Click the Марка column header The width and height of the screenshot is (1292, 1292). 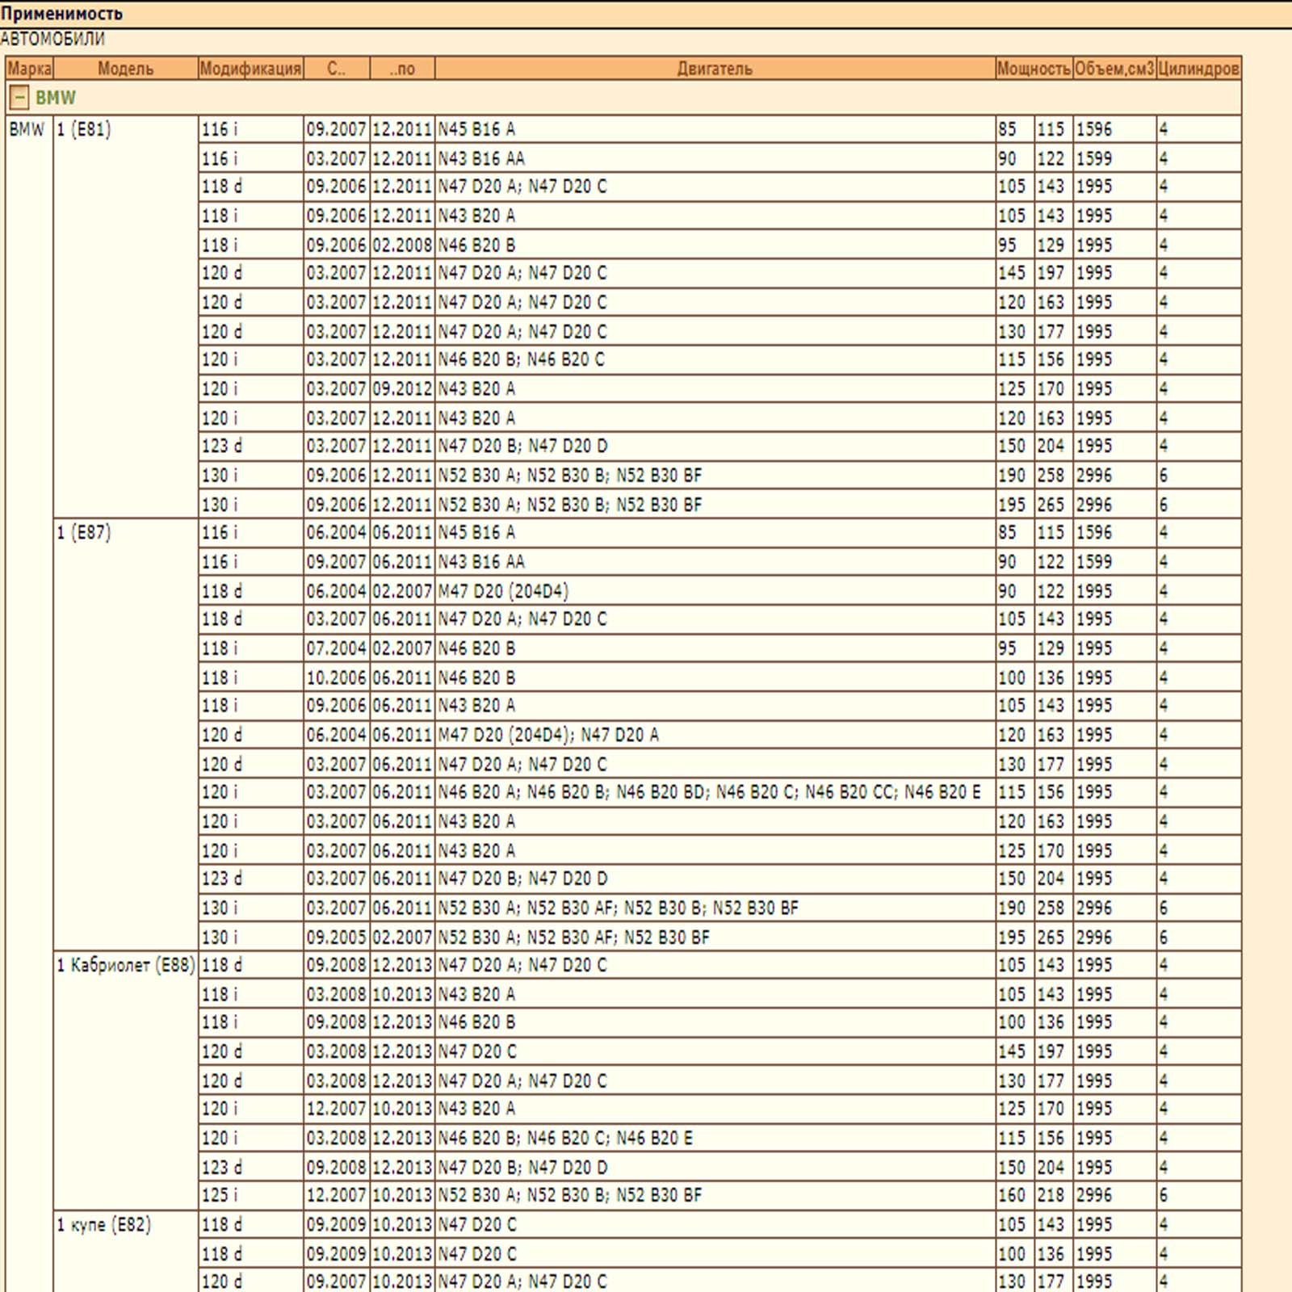pos(29,69)
